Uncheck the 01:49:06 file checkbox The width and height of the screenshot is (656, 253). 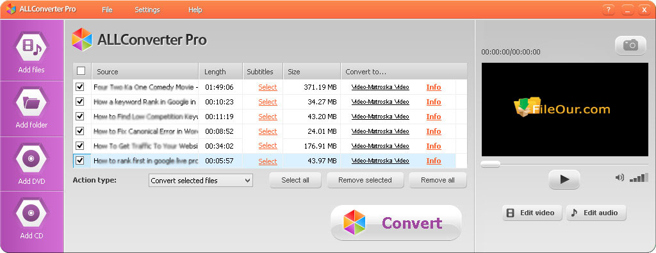(79, 86)
